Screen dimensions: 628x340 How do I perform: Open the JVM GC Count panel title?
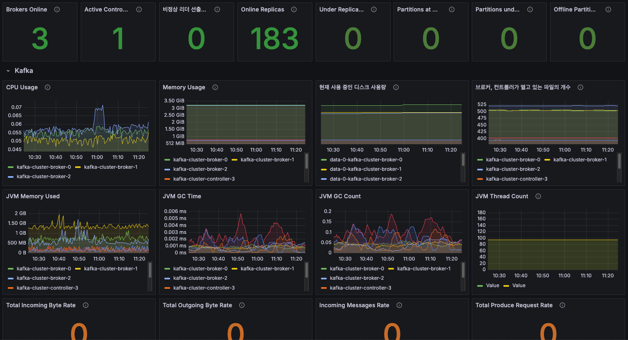click(x=340, y=196)
